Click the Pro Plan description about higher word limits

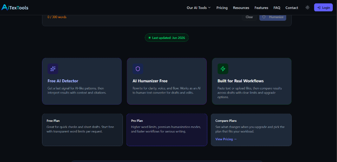point(166,129)
